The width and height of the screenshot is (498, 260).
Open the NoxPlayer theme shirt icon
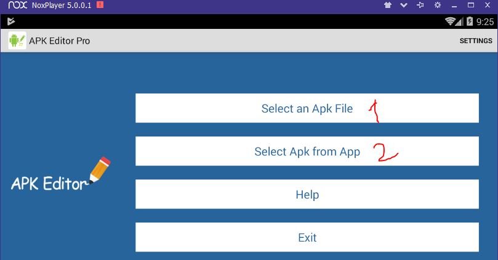click(387, 5)
